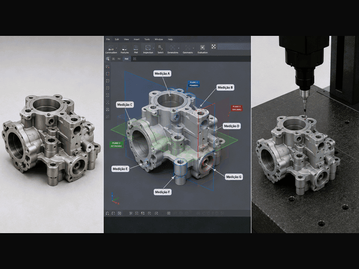
Task: Open the Edit menu
Action: 117,39
